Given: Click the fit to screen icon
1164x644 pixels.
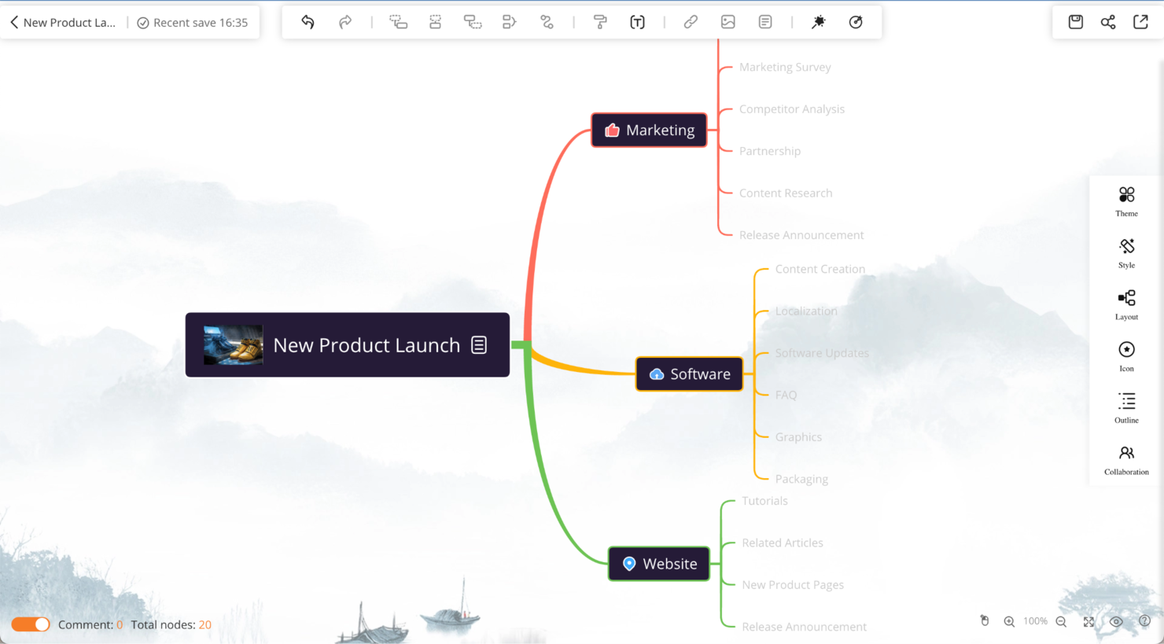Looking at the screenshot, I should 1088,621.
